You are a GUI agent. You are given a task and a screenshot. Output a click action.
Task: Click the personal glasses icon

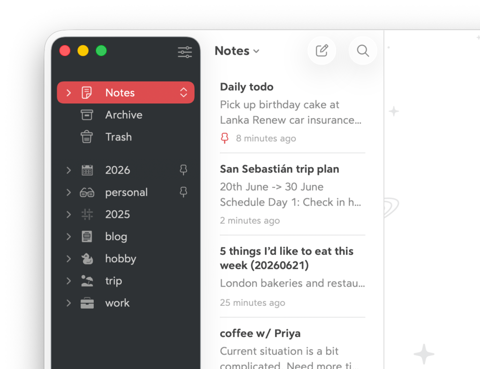pos(87,192)
